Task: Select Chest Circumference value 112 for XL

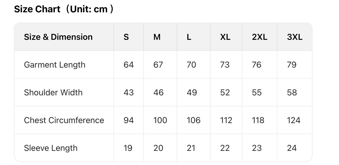Action: [x=226, y=120]
